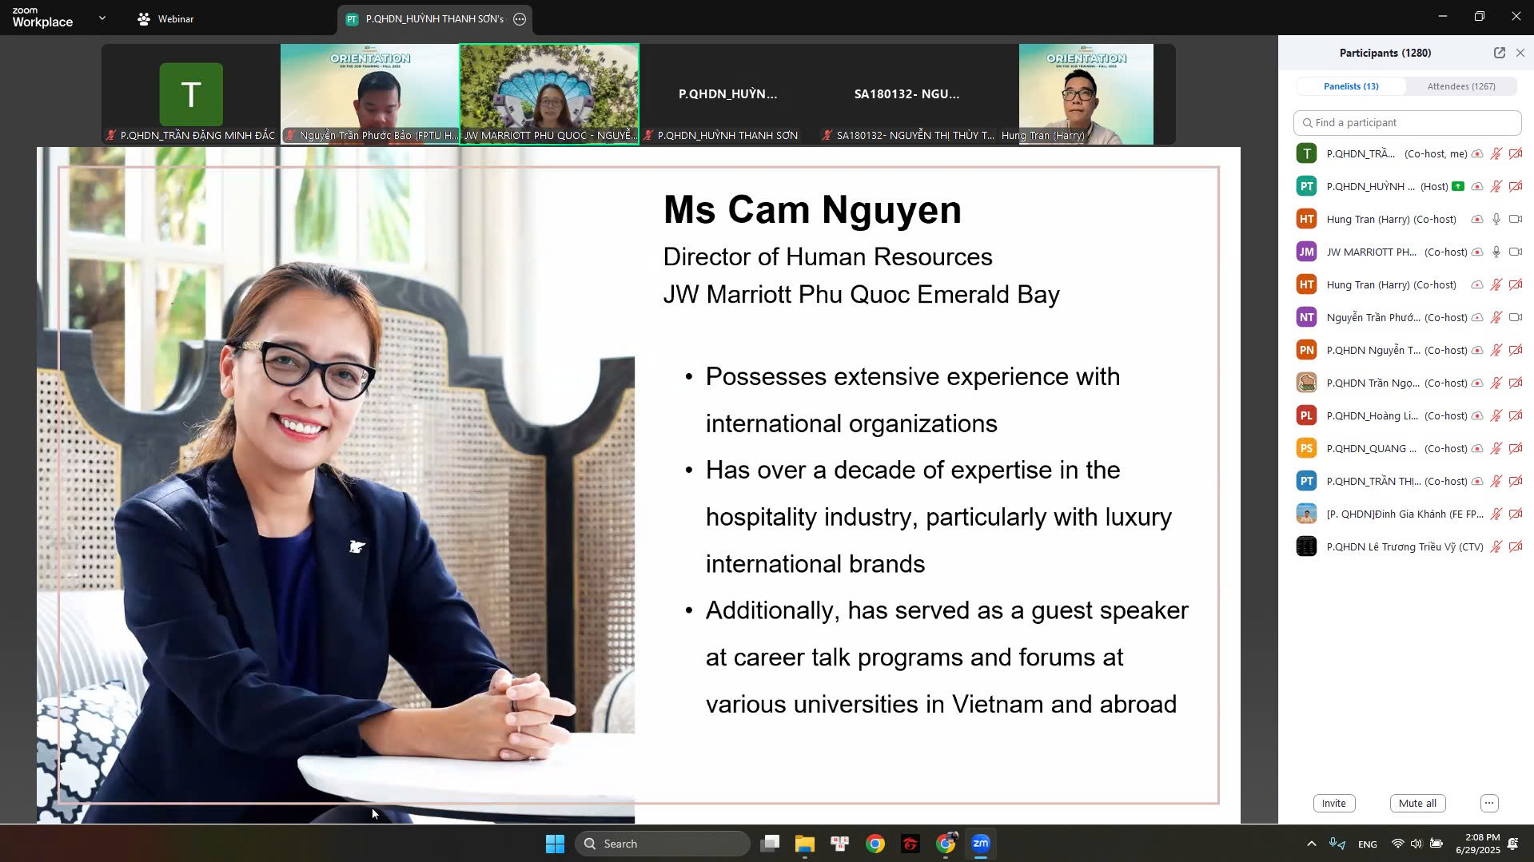The height and width of the screenshot is (862, 1534).
Task: Toggle video camera for JW MARRIOTT participant
Action: [x=1515, y=252]
